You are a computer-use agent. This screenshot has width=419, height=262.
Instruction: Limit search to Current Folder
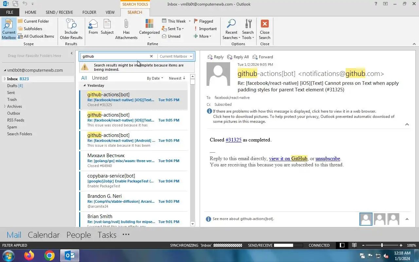[x=33, y=21]
